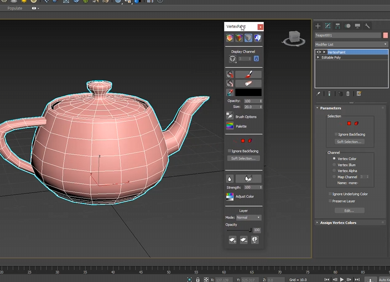Select the erase tool in VertexPaint
Screen dimensions: 390x282
coord(249,83)
